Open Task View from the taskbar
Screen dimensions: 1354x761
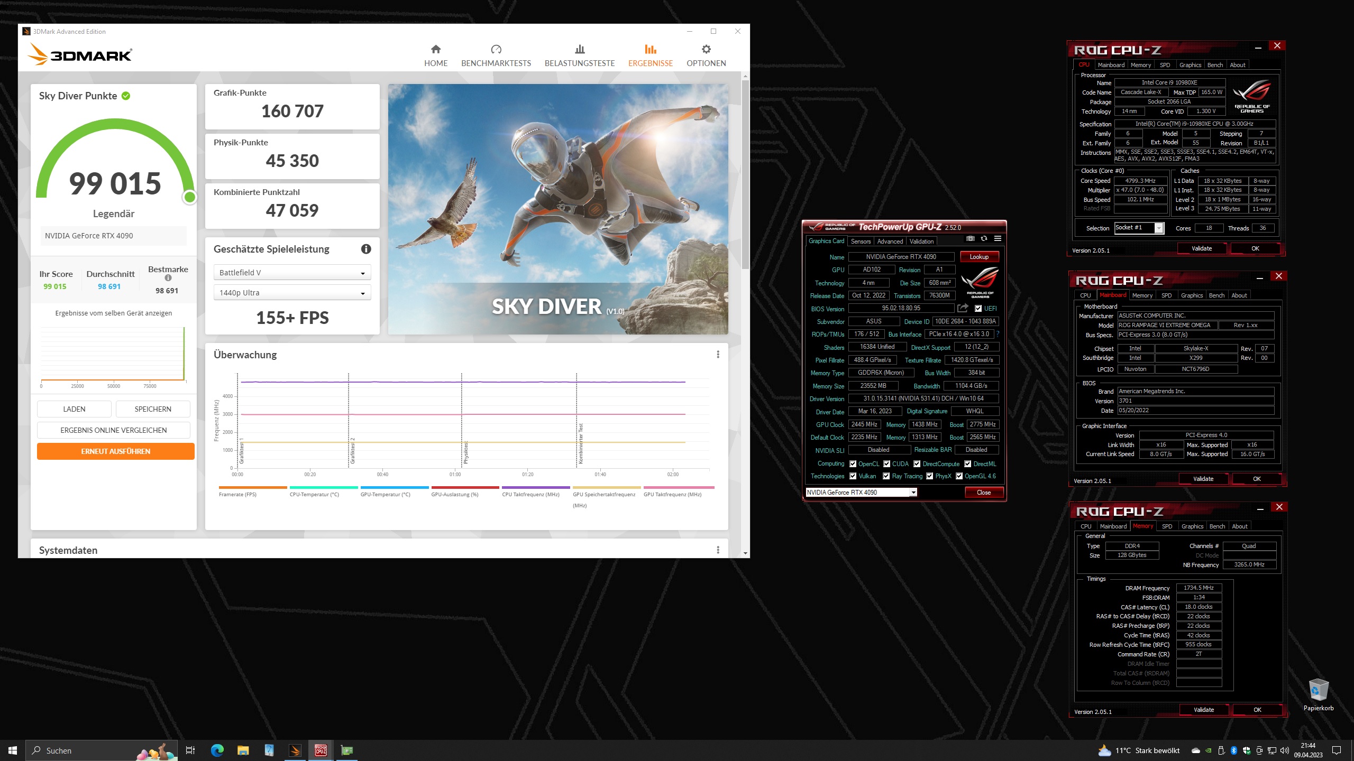pos(190,750)
